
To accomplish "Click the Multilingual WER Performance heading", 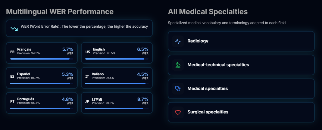I will (60, 12).
